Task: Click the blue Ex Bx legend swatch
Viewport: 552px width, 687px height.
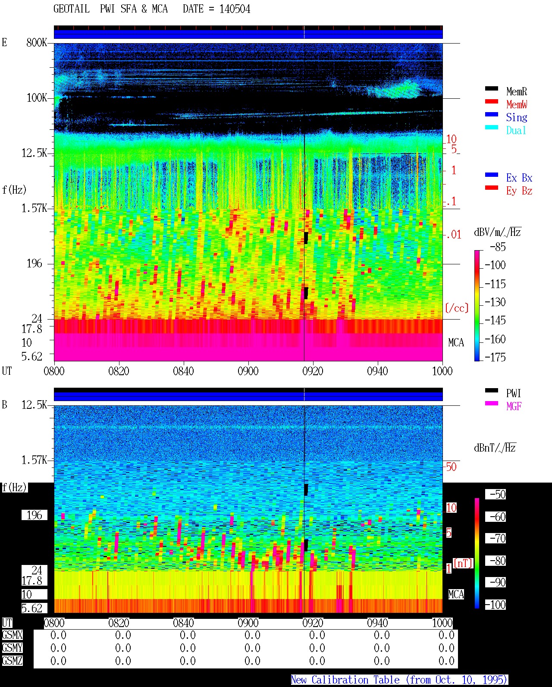Action: pyautogui.click(x=491, y=175)
